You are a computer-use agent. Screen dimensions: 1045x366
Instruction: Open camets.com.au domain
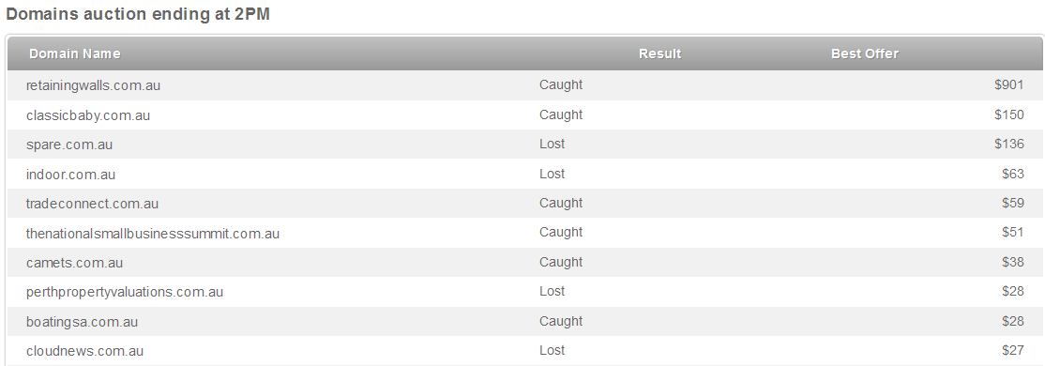point(75,263)
